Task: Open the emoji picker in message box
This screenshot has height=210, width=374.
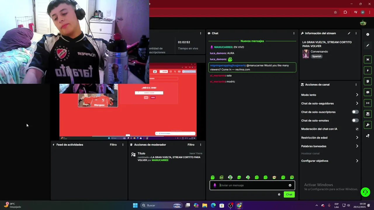Action: [290, 185]
